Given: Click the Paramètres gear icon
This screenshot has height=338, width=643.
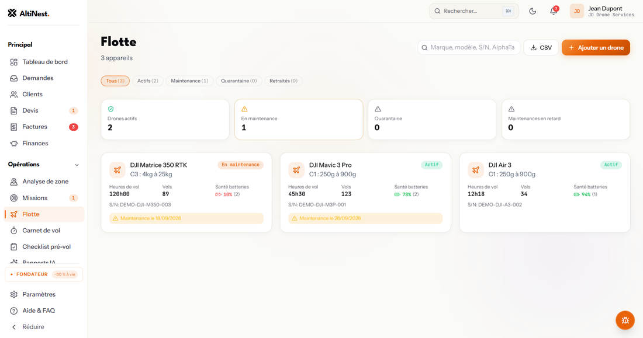Looking at the screenshot, I should click(x=14, y=294).
